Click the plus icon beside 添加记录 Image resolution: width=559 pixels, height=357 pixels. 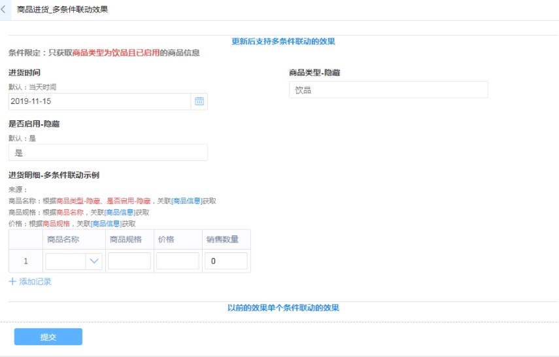click(12, 282)
